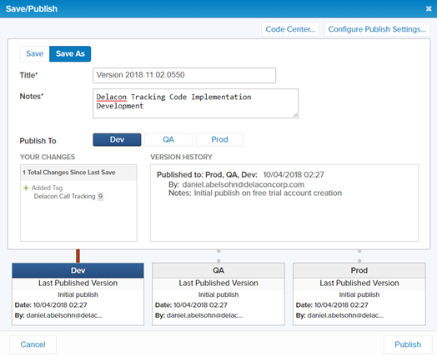This screenshot has height=357, width=437.
Task: Click the 'Published to: Prod, QA, Dev' history entry
Action: [207, 174]
